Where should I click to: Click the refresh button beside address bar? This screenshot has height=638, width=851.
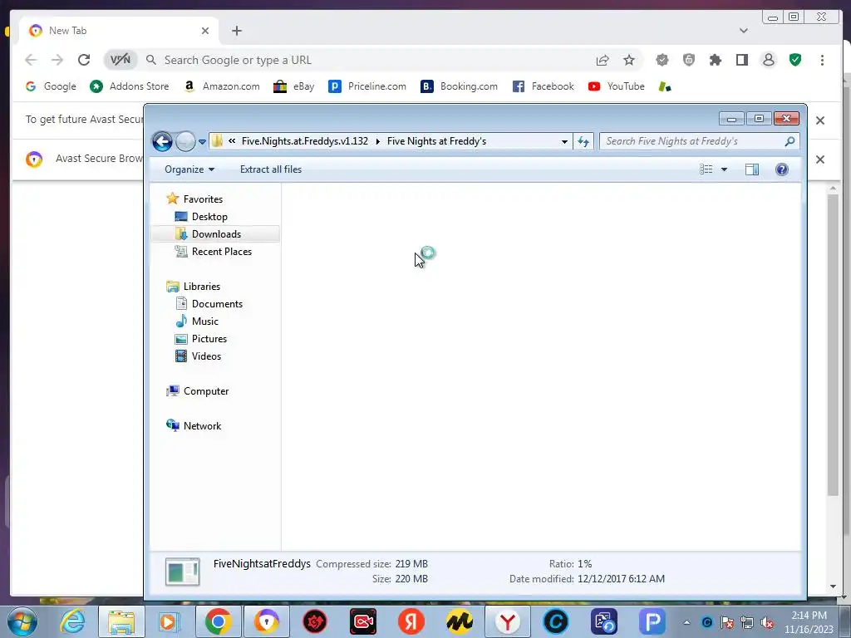(x=583, y=141)
